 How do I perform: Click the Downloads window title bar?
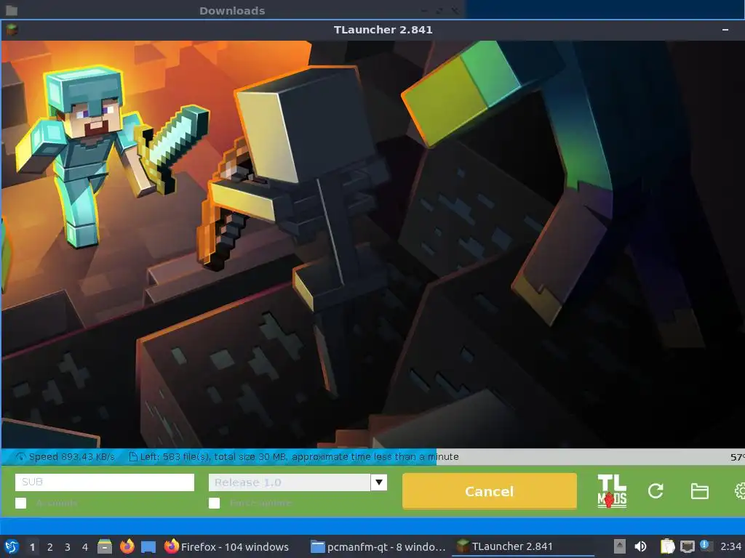click(x=232, y=10)
